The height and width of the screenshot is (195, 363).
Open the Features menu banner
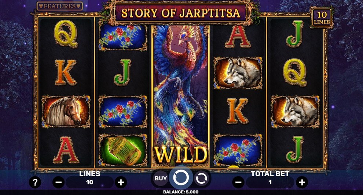pos(60,6)
